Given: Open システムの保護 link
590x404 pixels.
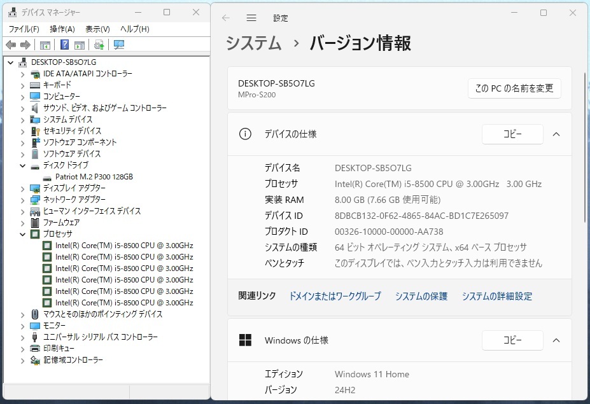Looking at the screenshot, I should (421, 296).
